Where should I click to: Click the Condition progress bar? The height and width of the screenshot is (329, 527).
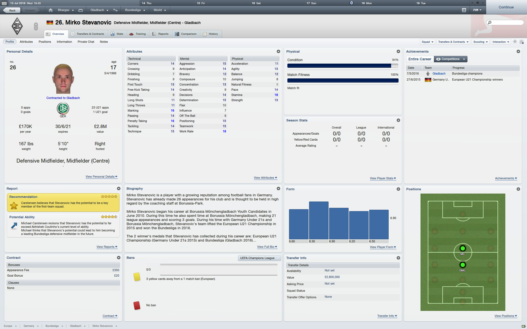(x=343, y=66)
